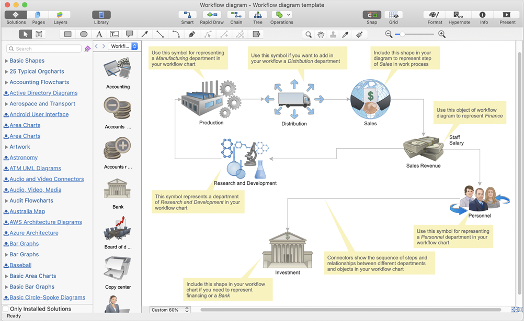The width and height of the screenshot is (524, 321).
Task: Enable Only Installed Solutions checkbox
Action: 6,308
